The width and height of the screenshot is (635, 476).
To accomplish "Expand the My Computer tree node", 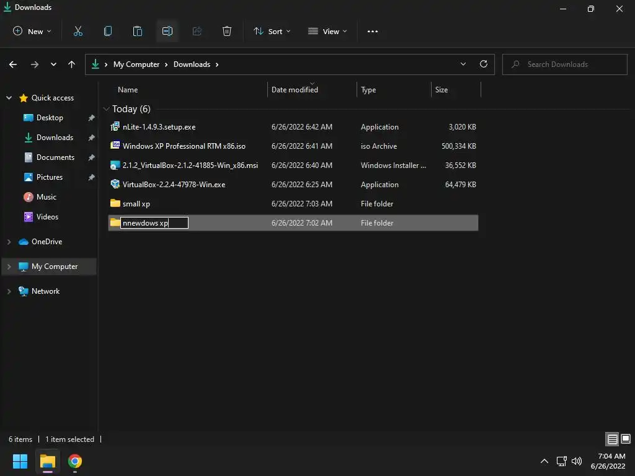I will [9, 267].
